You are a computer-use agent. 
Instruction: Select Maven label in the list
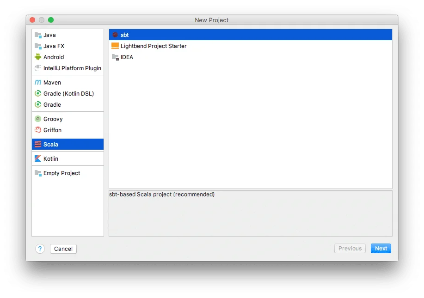click(52, 82)
